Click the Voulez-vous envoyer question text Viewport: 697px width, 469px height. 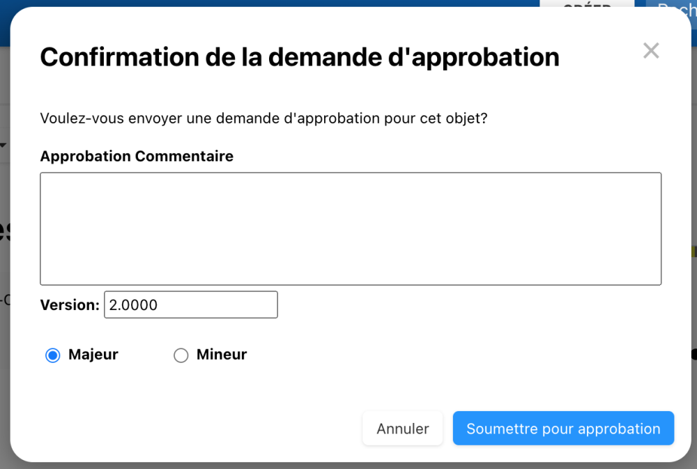pos(263,118)
